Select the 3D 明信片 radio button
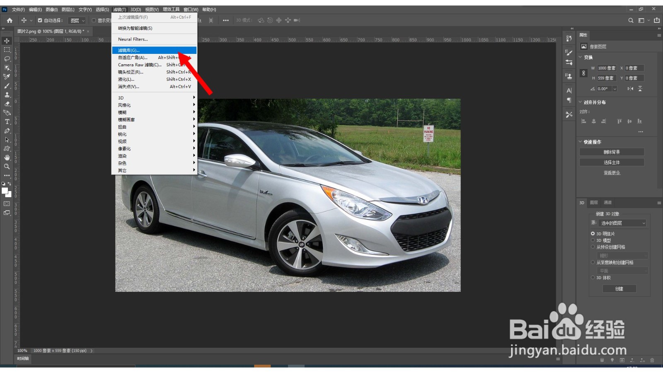This screenshot has width=663, height=373. [593, 233]
